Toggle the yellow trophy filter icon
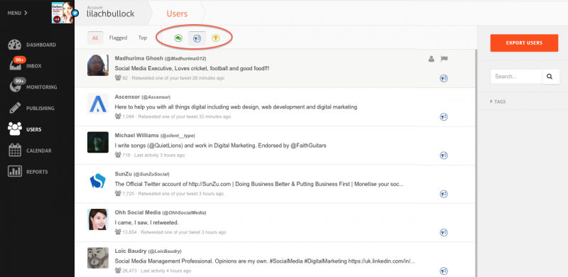568x277 pixels. coord(216,38)
